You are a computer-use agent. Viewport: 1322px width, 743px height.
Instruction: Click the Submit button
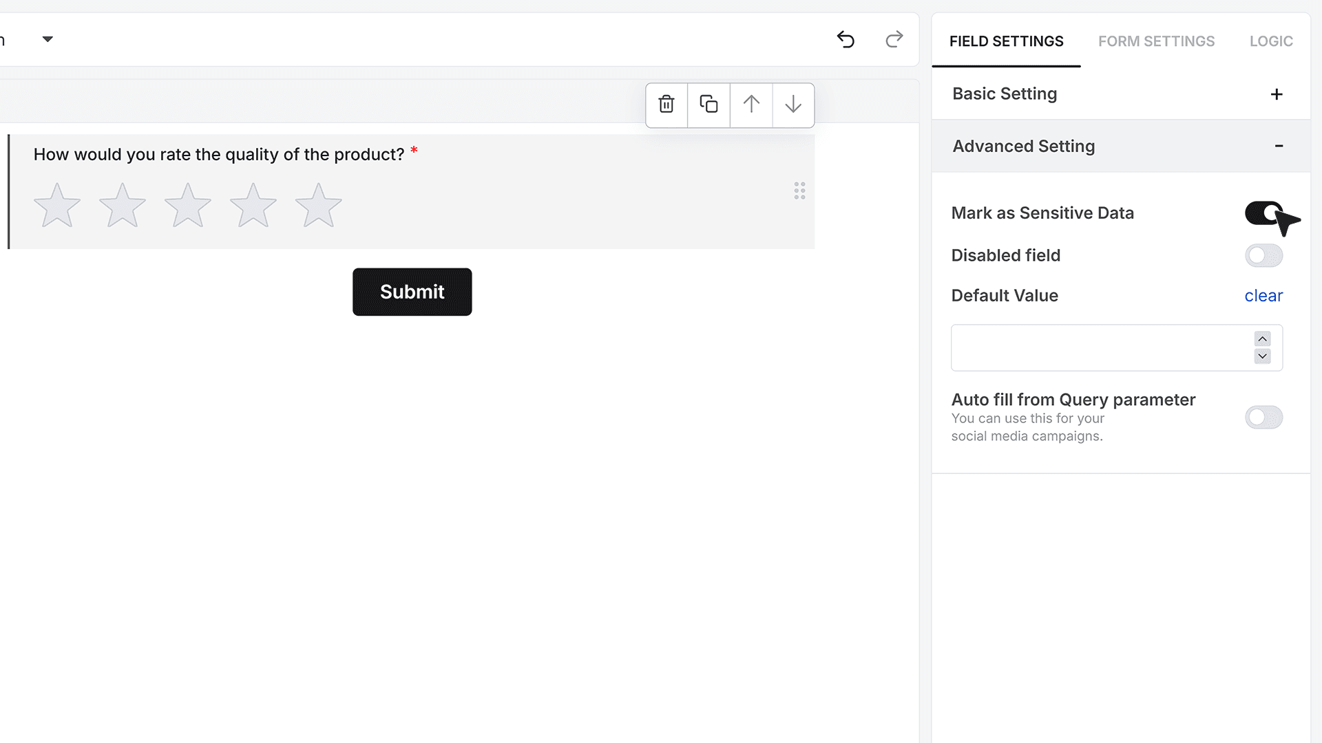[x=412, y=292]
